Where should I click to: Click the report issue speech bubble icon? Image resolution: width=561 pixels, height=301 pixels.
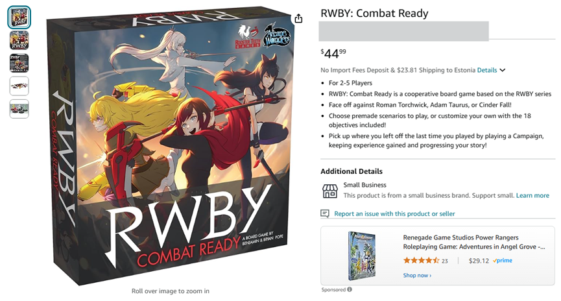325,213
